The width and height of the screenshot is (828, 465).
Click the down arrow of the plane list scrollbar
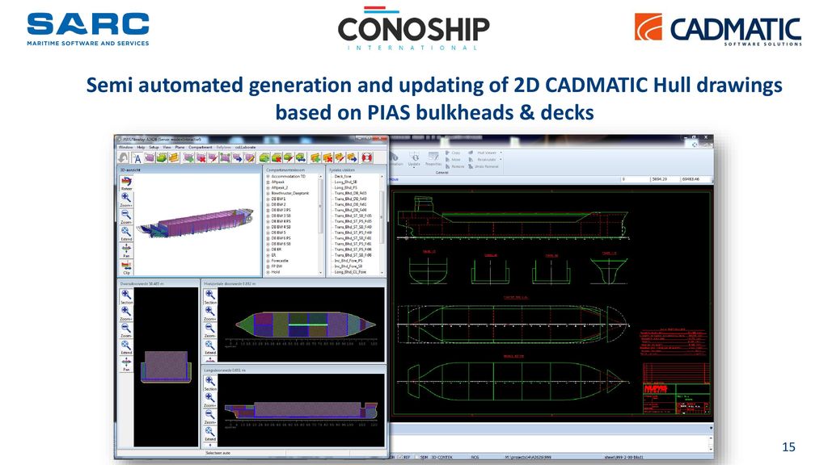click(382, 273)
